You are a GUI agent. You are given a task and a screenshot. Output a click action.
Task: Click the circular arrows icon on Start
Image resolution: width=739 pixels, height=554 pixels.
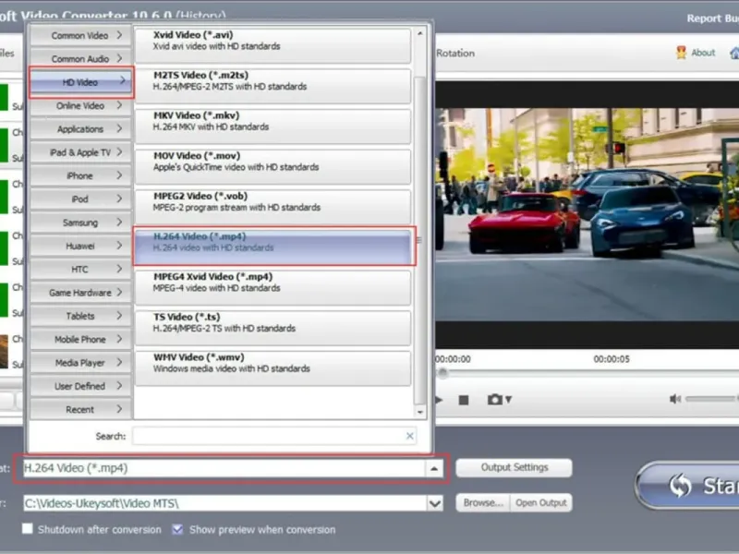click(682, 486)
